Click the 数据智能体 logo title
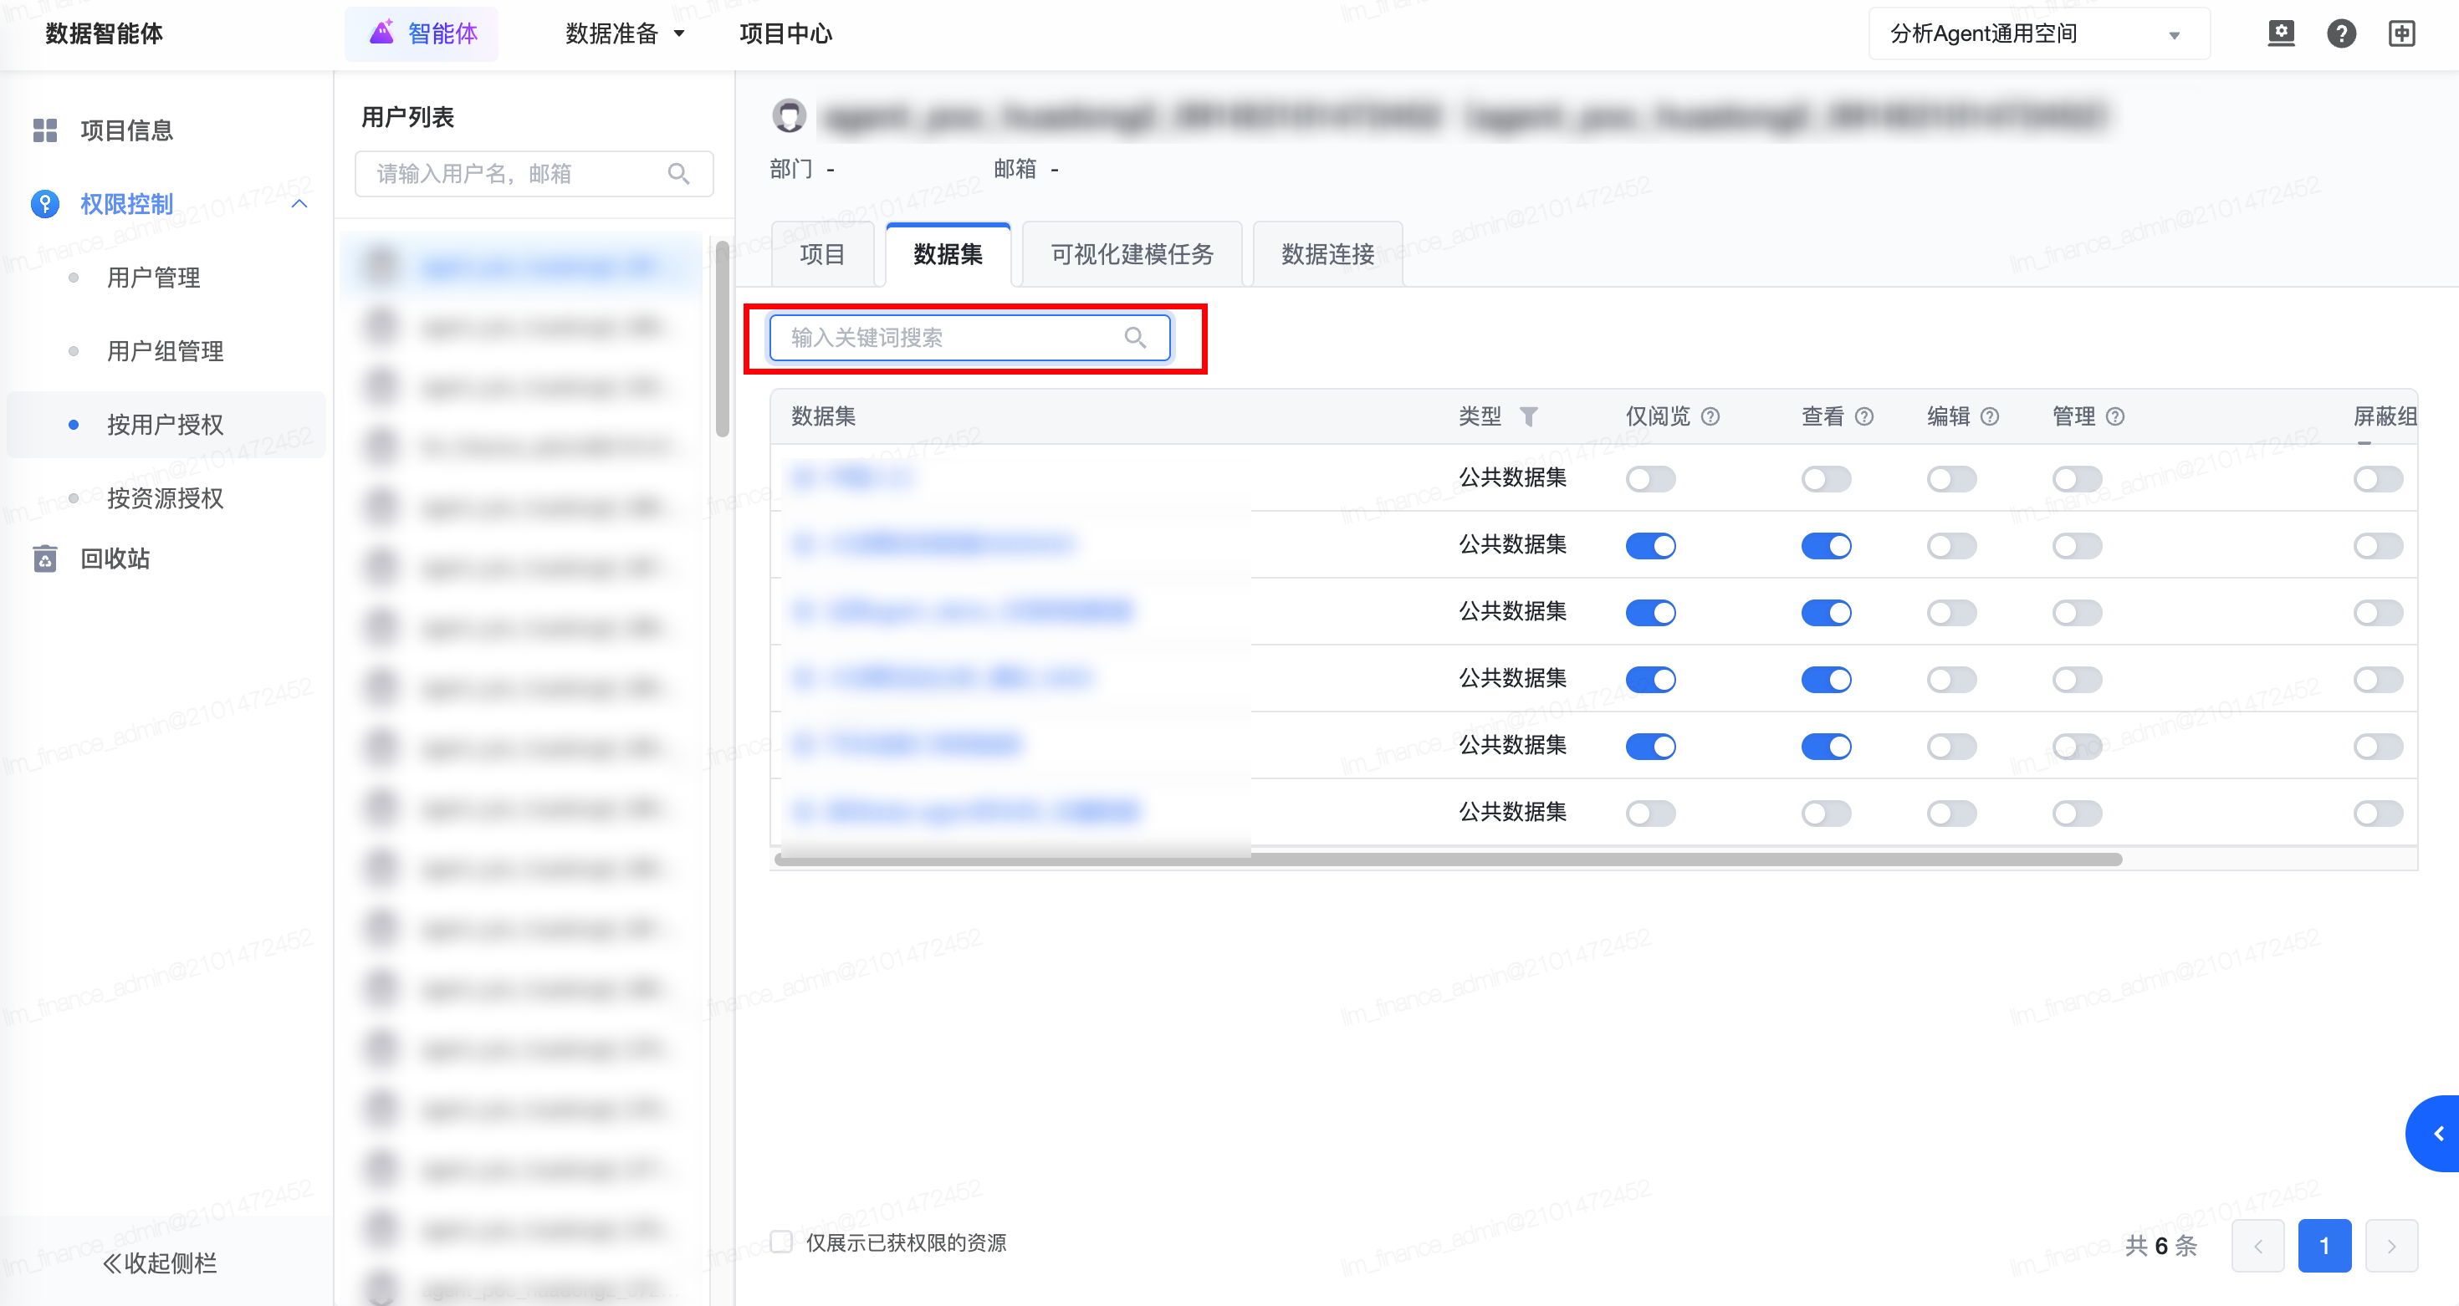This screenshot has height=1306, width=2459. point(104,33)
